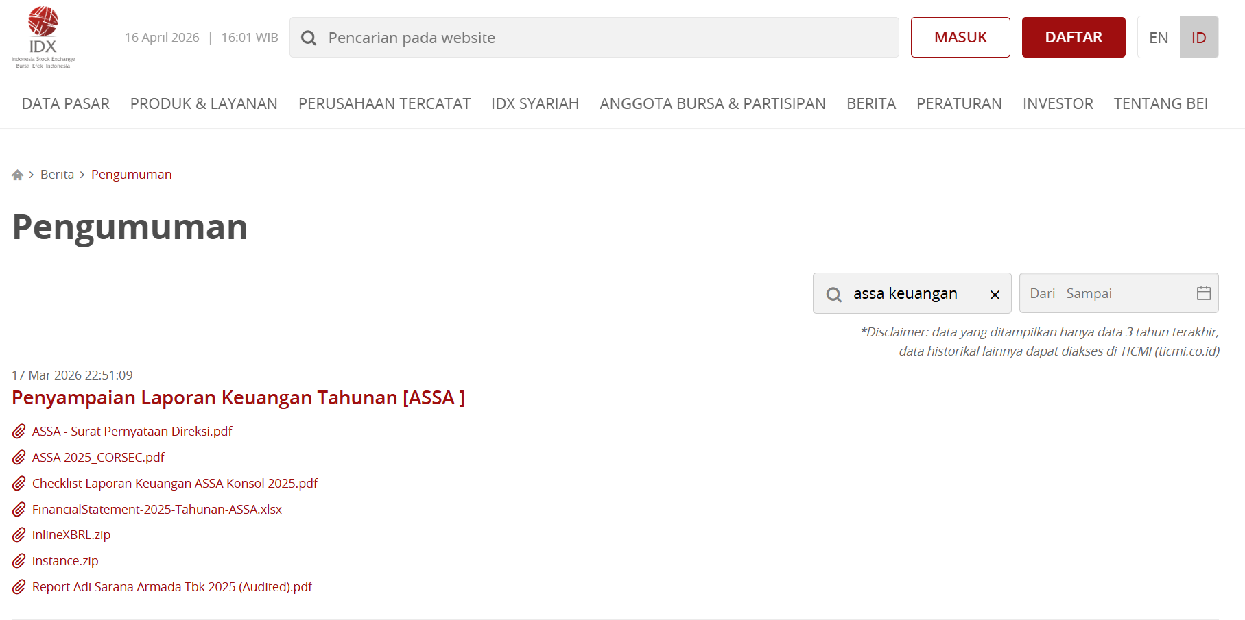Viewport: 1245px width, 620px height.
Task: Go to Berita breadcrumb link
Action: [57, 175]
